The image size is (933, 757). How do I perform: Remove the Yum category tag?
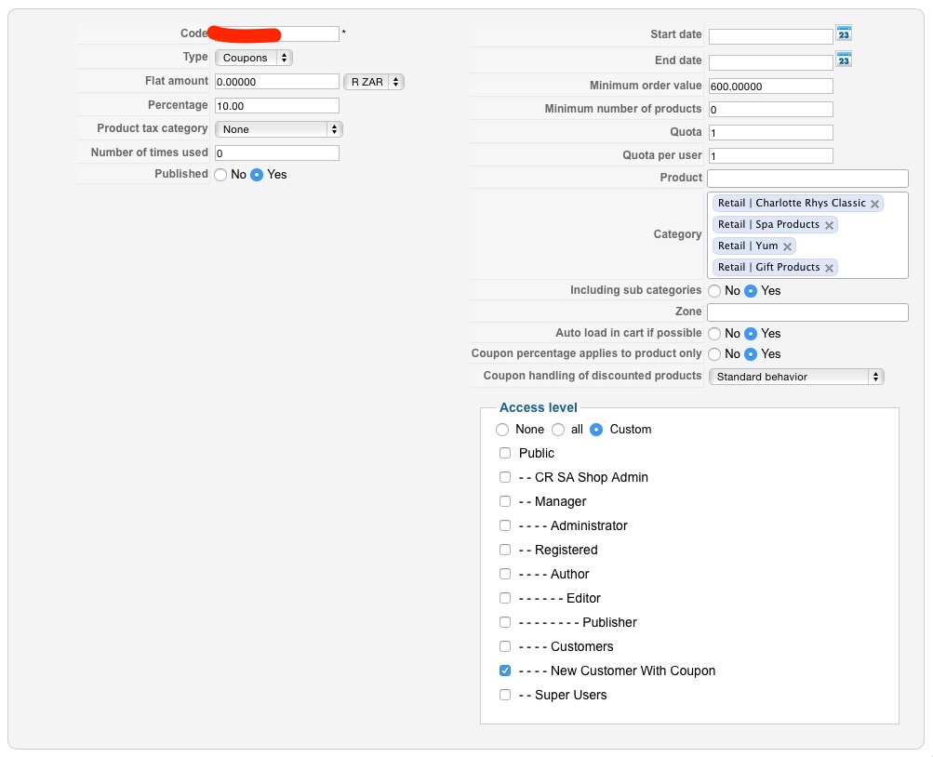pos(787,246)
